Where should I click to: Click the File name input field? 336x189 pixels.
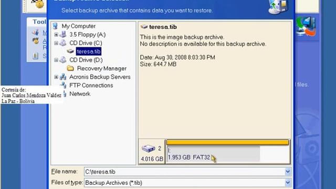tap(184, 172)
